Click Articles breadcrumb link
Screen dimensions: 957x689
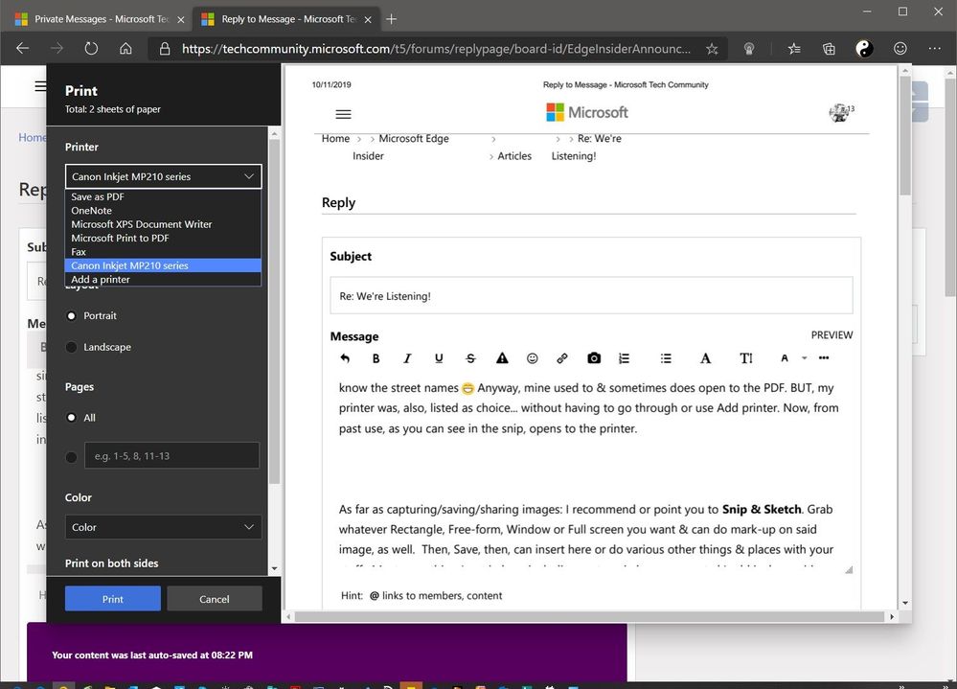point(514,156)
